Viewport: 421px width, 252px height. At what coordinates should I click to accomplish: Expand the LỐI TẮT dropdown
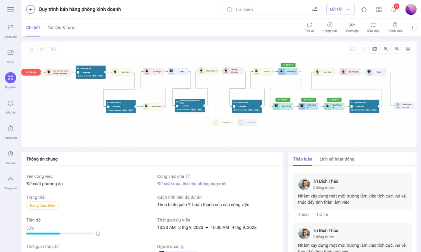[x=340, y=9]
